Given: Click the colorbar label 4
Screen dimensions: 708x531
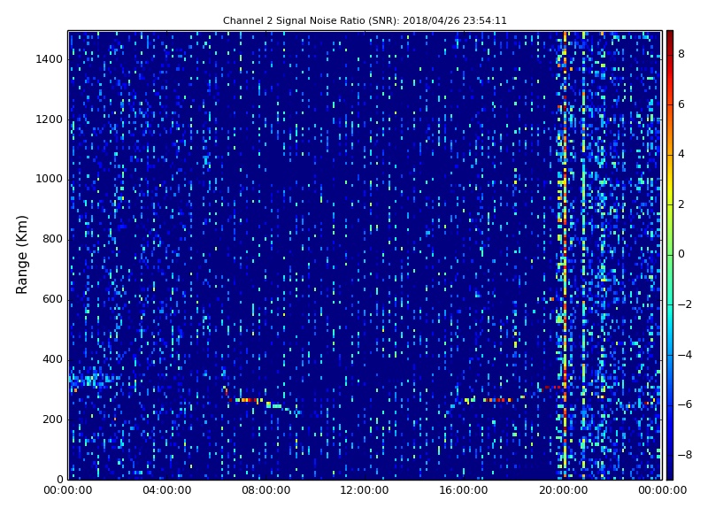Looking at the screenshot, I should 681,154.
